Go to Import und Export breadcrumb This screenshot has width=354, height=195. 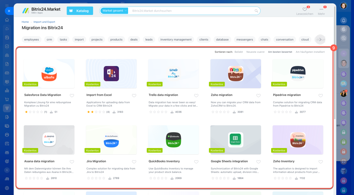44,22
